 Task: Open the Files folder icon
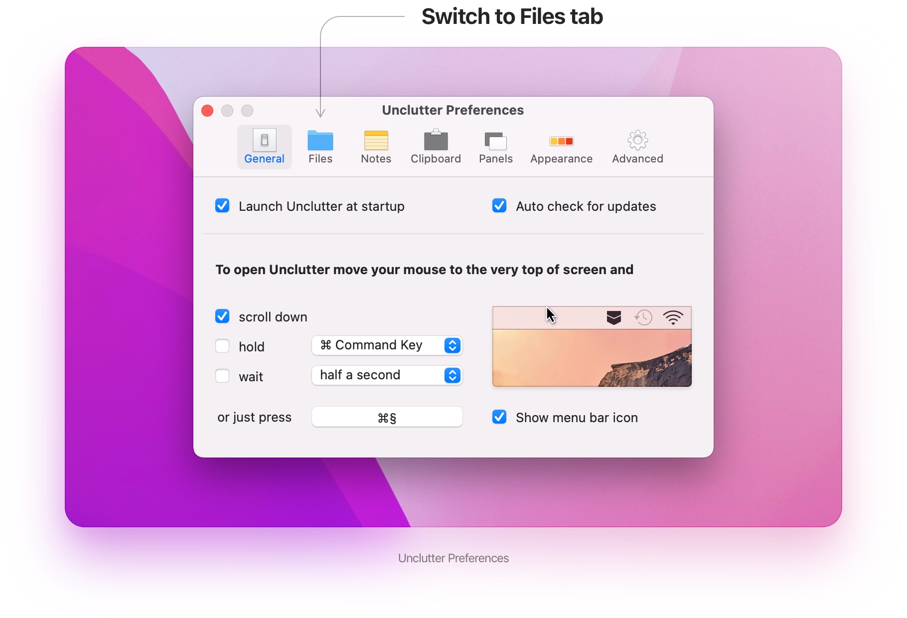click(x=320, y=140)
